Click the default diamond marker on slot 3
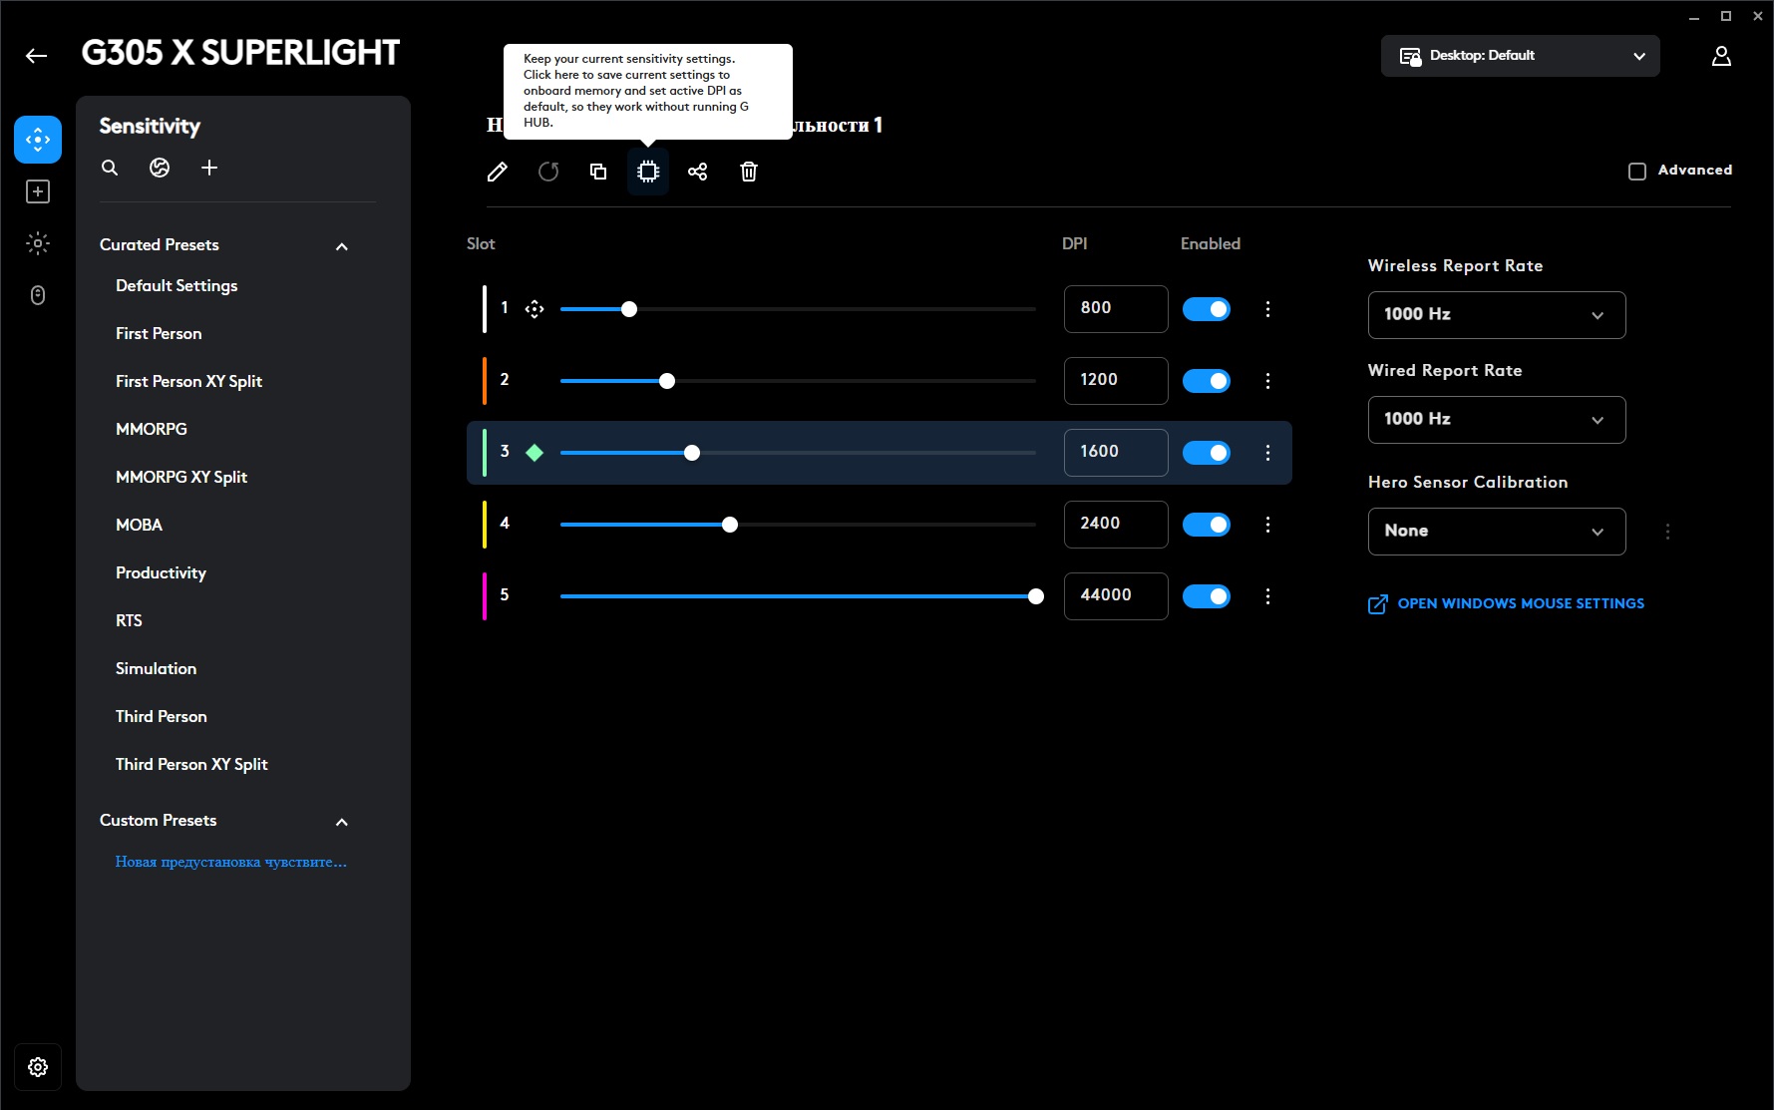Viewport: 1774px width, 1110px height. click(x=534, y=453)
